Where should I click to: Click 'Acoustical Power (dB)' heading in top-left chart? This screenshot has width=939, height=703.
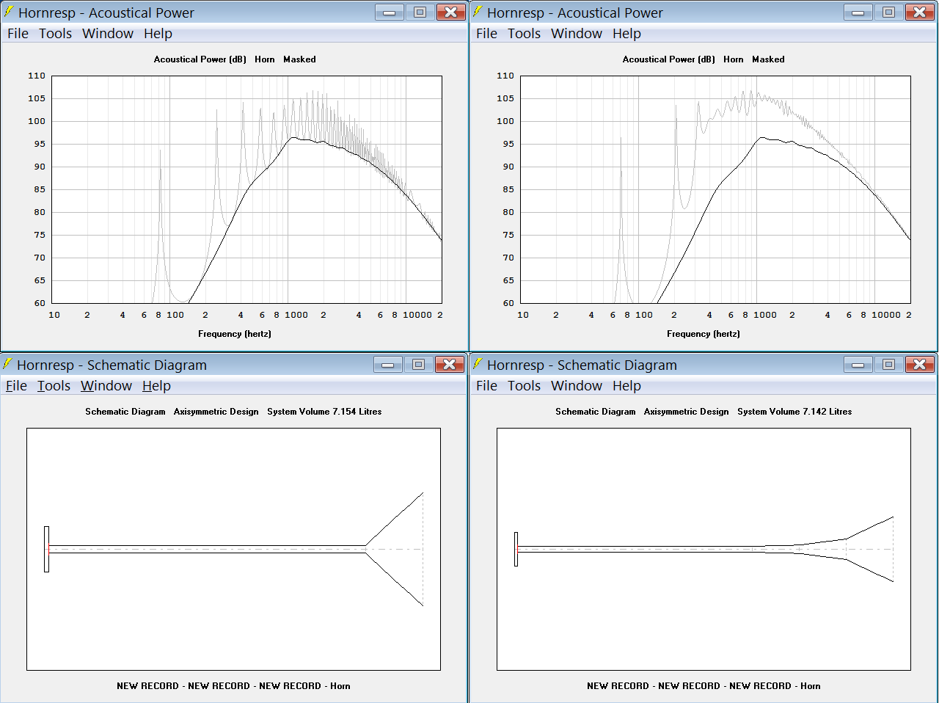point(200,59)
